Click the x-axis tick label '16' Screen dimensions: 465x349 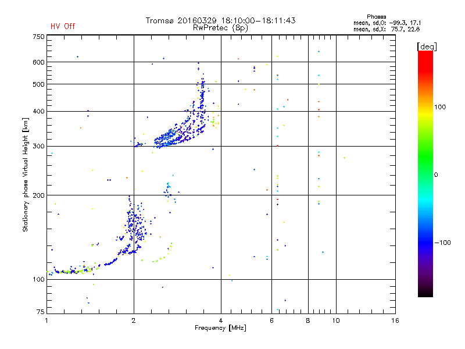point(395,320)
